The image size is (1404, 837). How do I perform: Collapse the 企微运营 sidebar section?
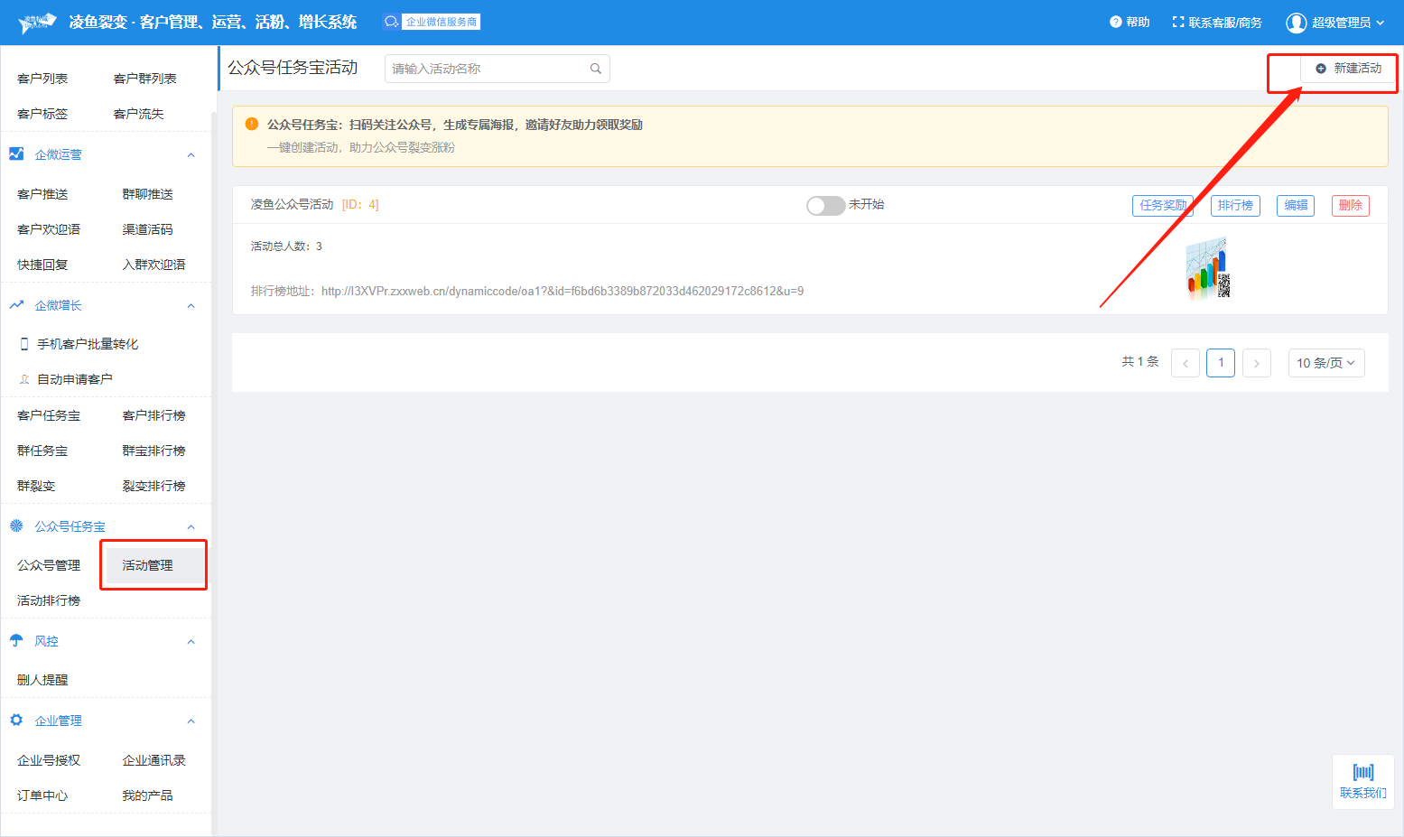[191, 155]
